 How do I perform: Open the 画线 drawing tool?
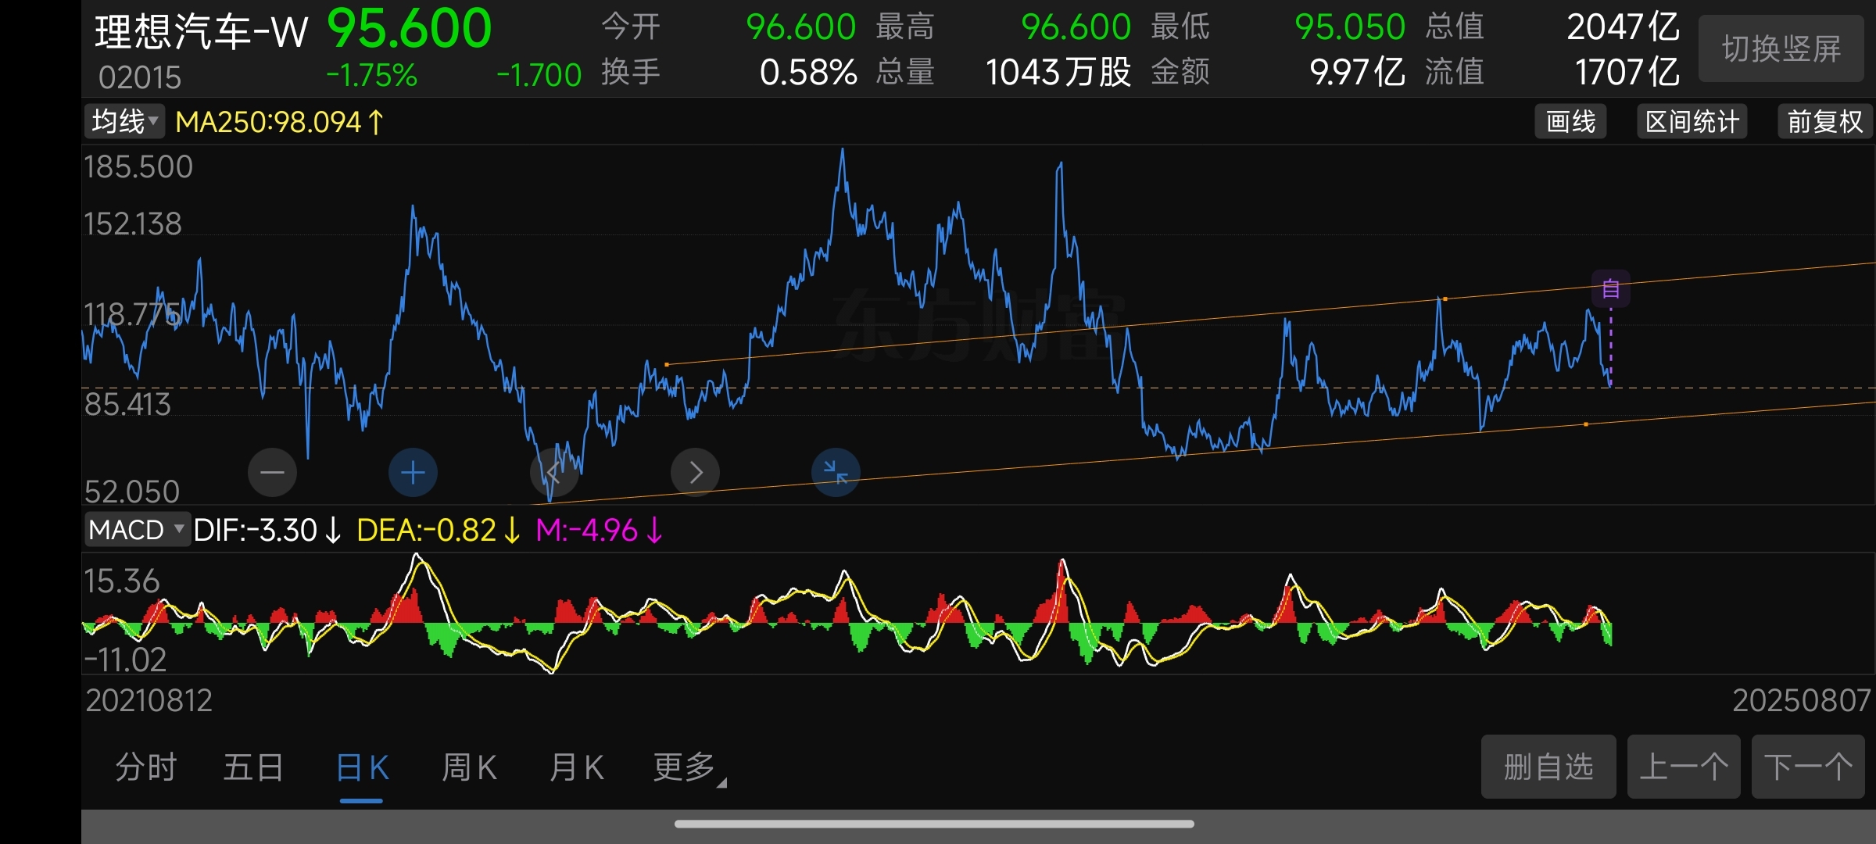click(x=1570, y=122)
